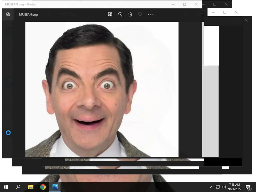Open Google Chrome from the taskbar
Viewport: 256px width, 192px height.
click(43, 187)
